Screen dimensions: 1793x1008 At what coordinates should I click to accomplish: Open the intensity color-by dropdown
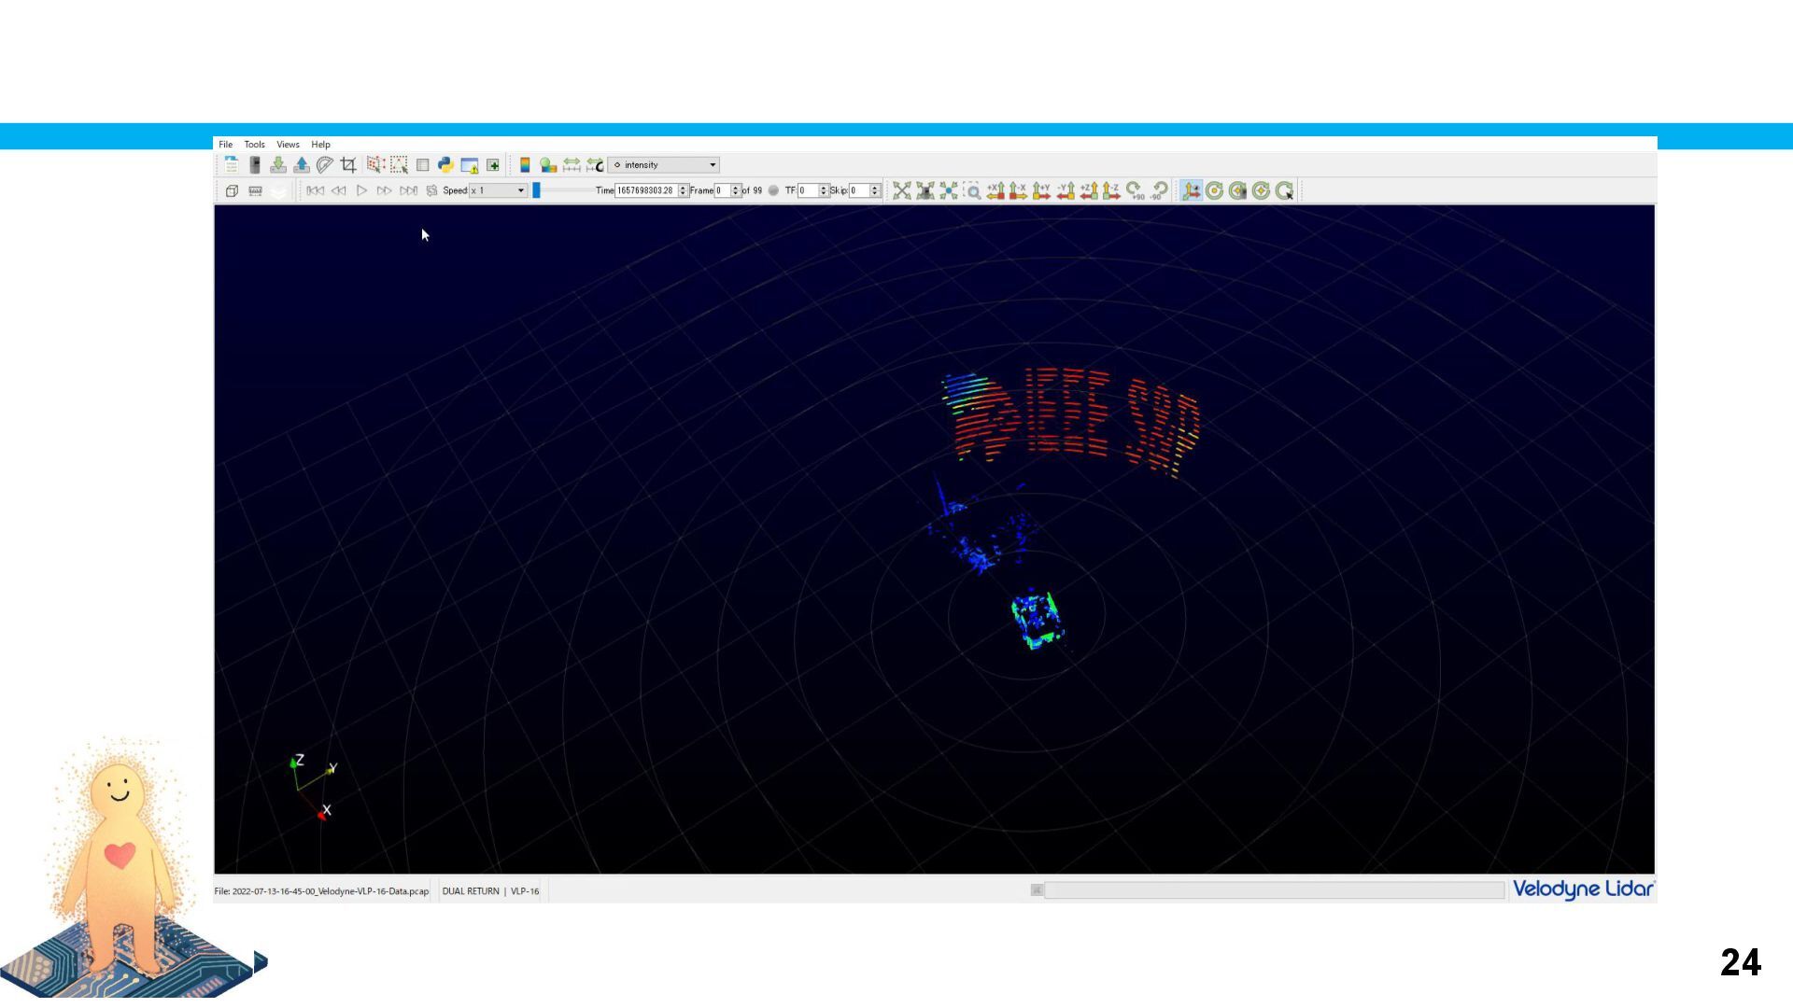663,165
